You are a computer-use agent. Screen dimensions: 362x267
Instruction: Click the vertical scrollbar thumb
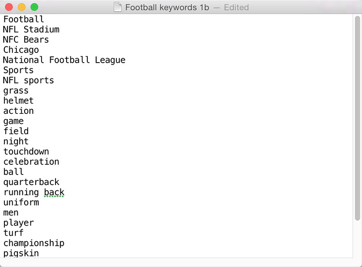(357, 118)
